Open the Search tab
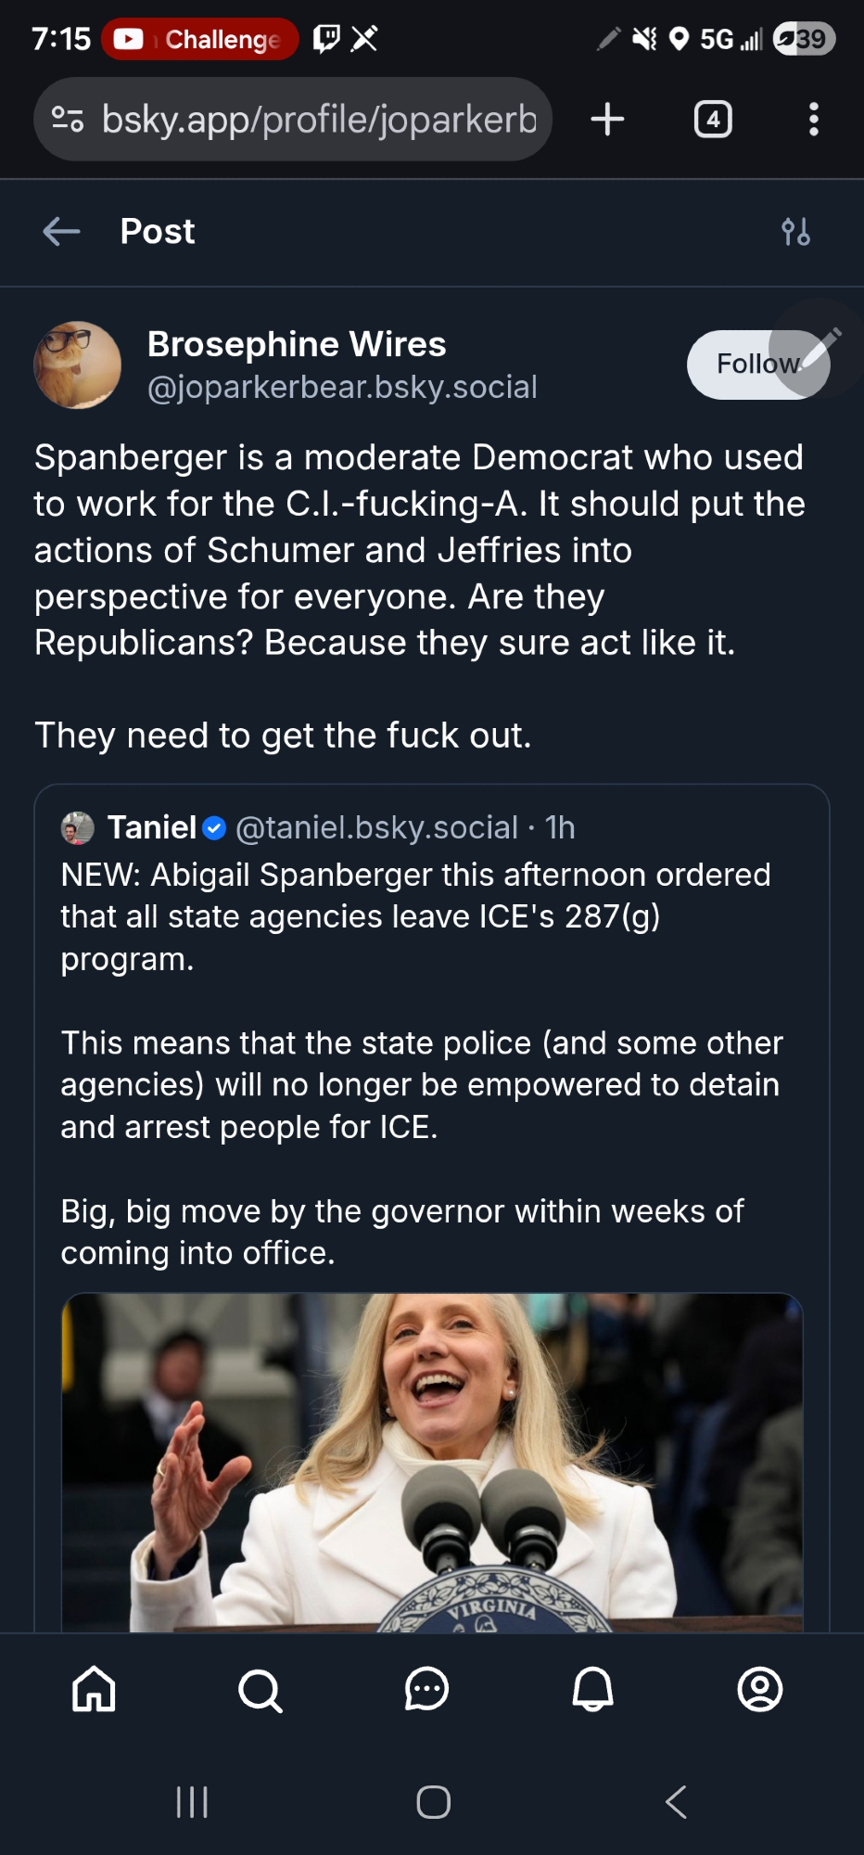 tap(260, 1689)
